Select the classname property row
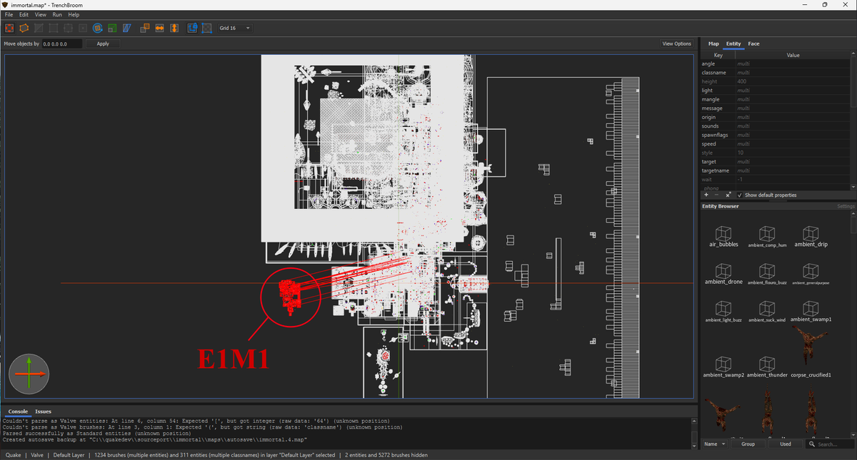Viewport: 857px width, 460px height. pos(775,73)
